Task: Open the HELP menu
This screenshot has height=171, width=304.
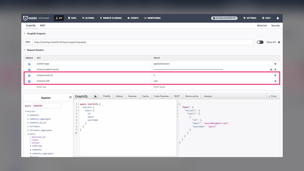Action: coord(267,18)
